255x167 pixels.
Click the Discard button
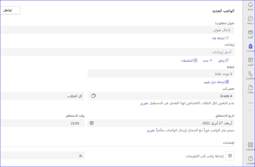click(10, 10)
